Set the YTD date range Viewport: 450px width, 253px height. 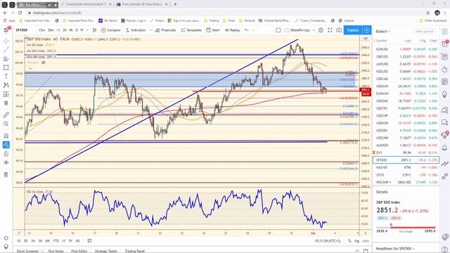56,241
